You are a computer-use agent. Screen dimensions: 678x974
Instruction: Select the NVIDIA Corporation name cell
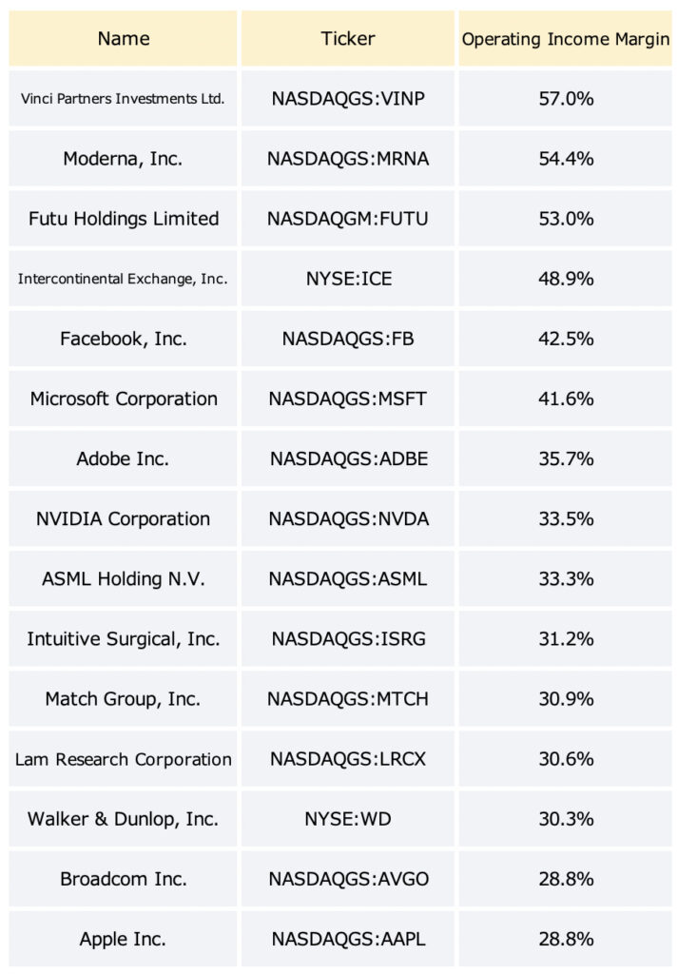(x=123, y=518)
